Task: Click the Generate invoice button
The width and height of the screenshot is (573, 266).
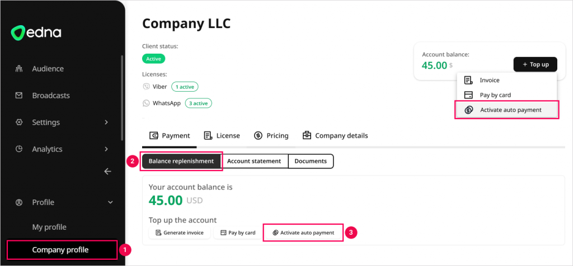Action: [179, 232]
